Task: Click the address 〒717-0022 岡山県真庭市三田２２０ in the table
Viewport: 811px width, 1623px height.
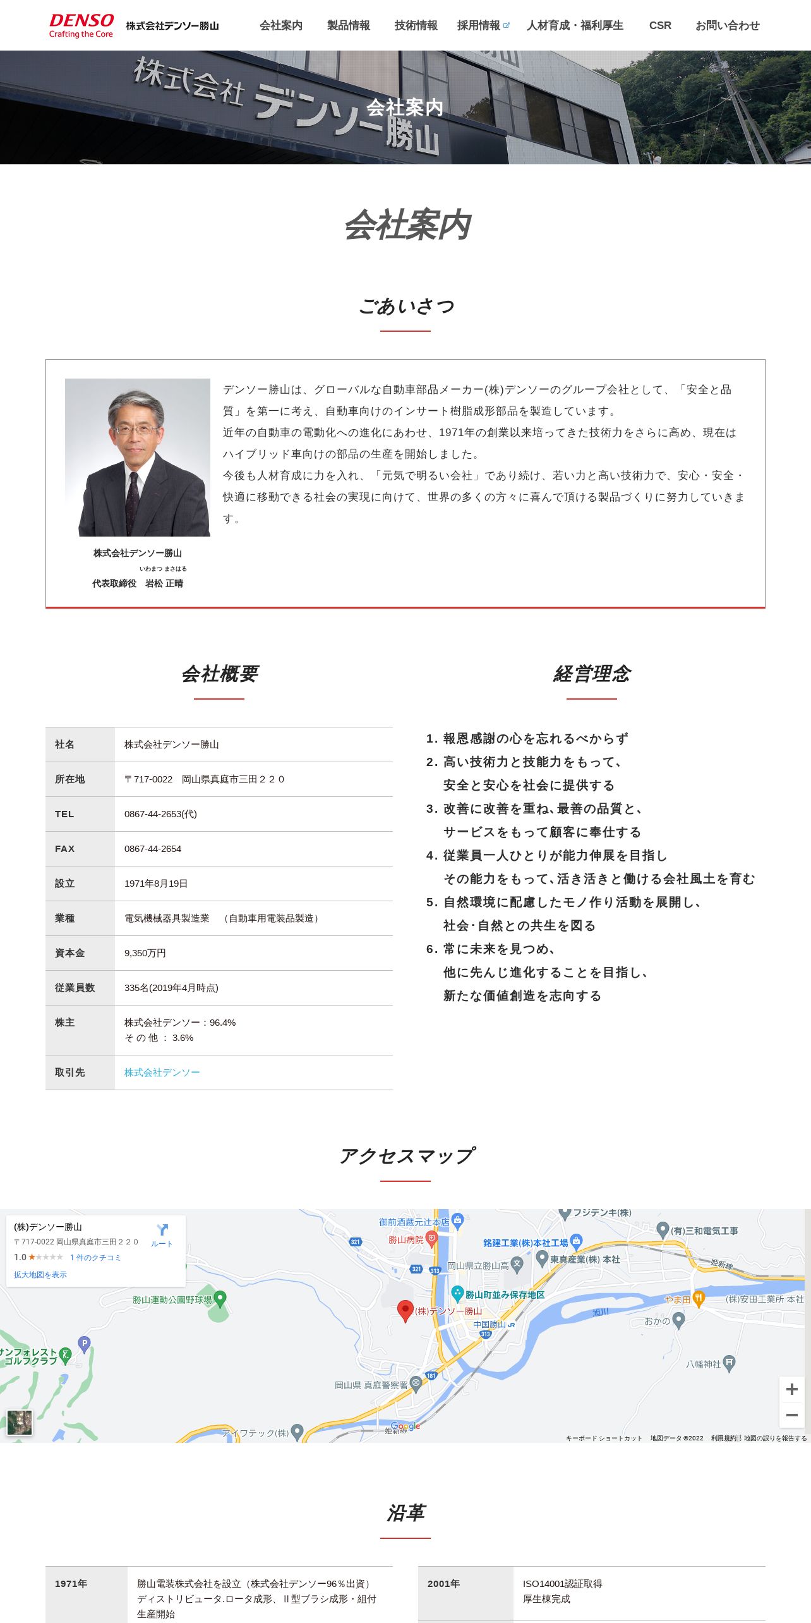Action: [x=205, y=779]
